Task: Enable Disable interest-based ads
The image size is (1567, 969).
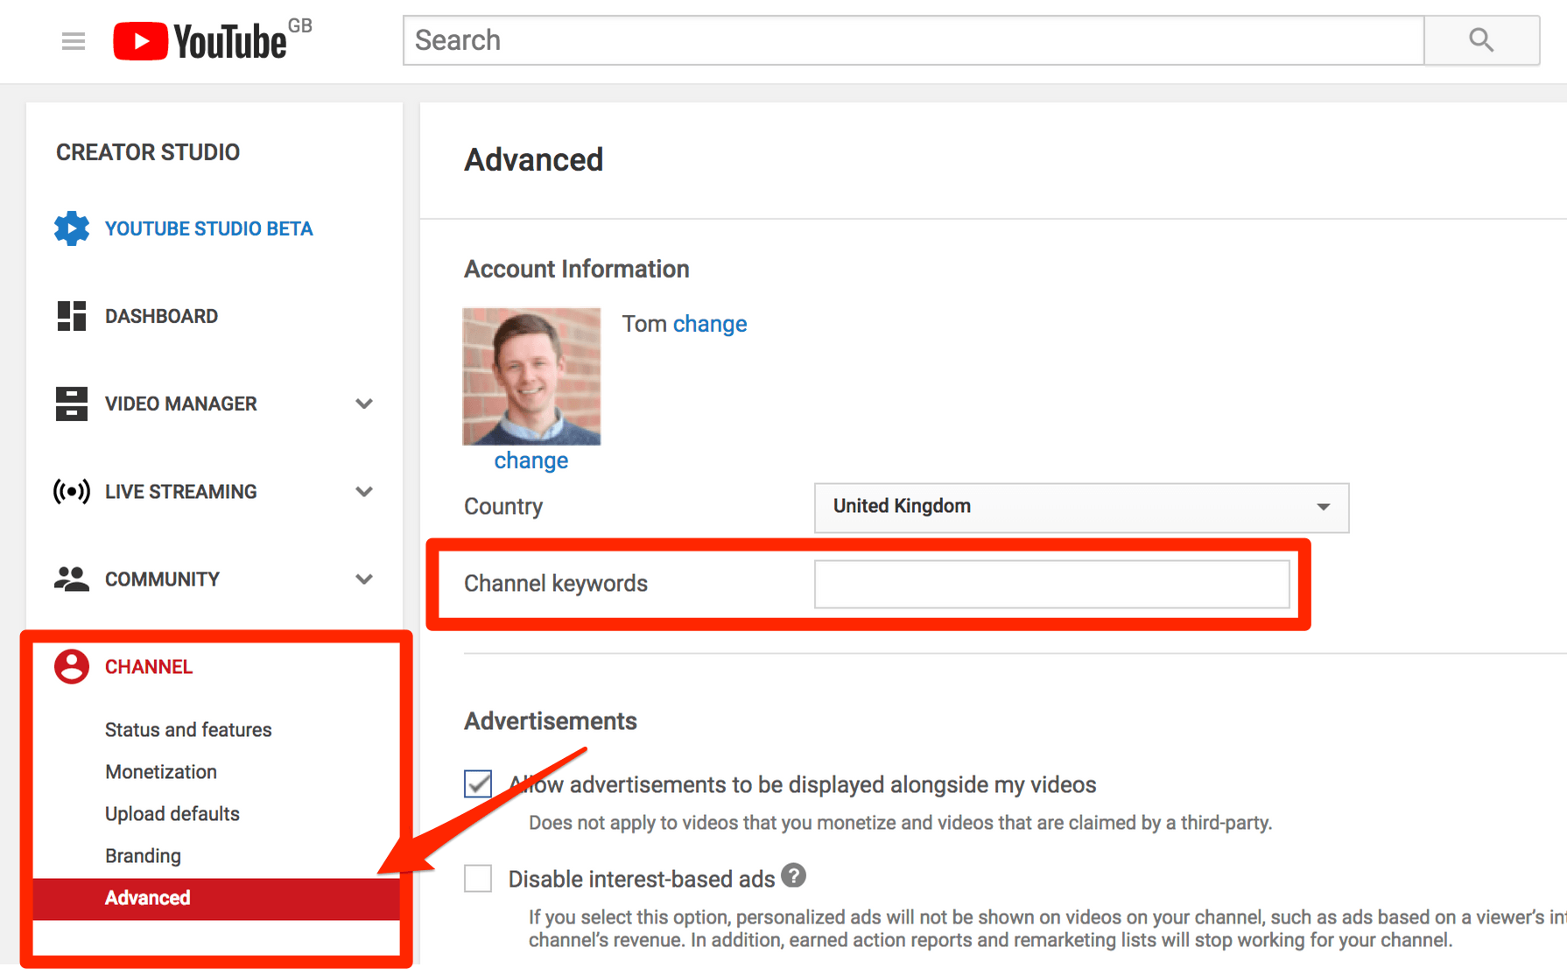Action: 478,878
